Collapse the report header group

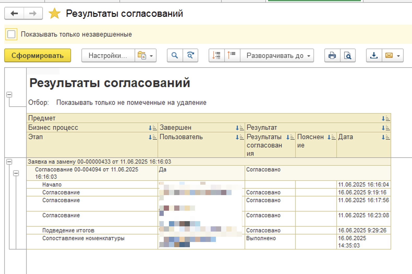[x=9, y=95]
